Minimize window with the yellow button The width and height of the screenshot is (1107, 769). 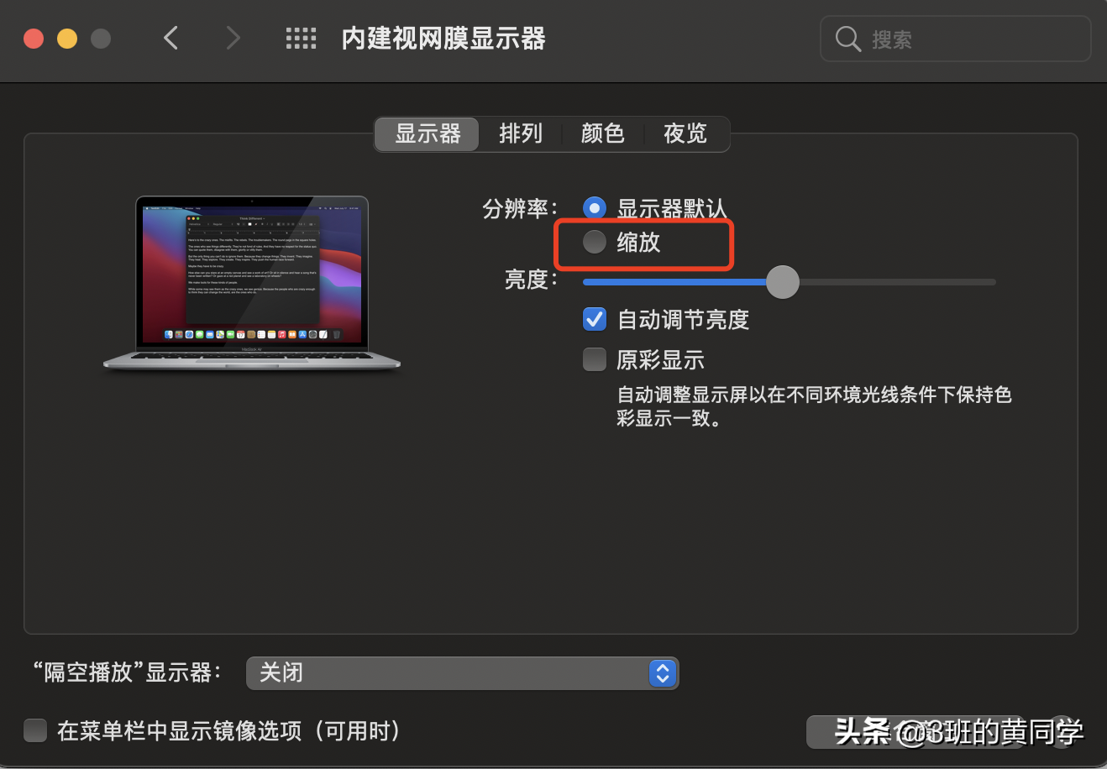(x=67, y=39)
